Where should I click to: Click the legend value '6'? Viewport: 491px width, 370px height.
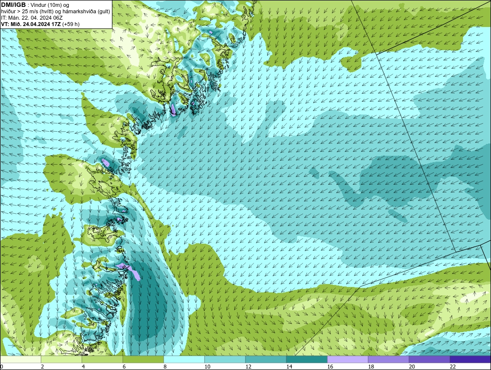point(124,367)
